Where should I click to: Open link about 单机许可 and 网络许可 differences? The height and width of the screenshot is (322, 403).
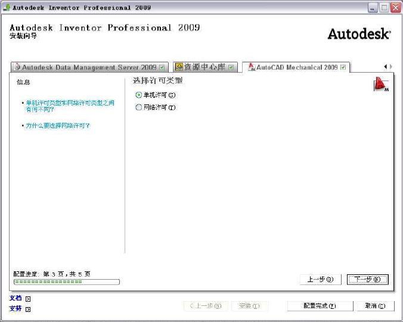pyautogui.click(x=70, y=106)
